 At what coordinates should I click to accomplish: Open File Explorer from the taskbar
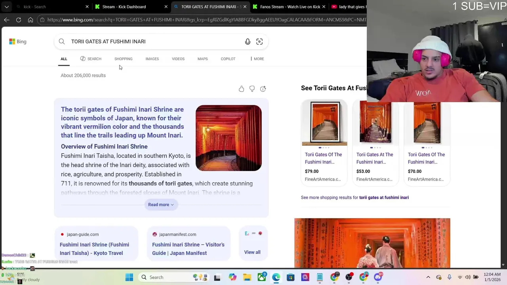click(x=247, y=277)
